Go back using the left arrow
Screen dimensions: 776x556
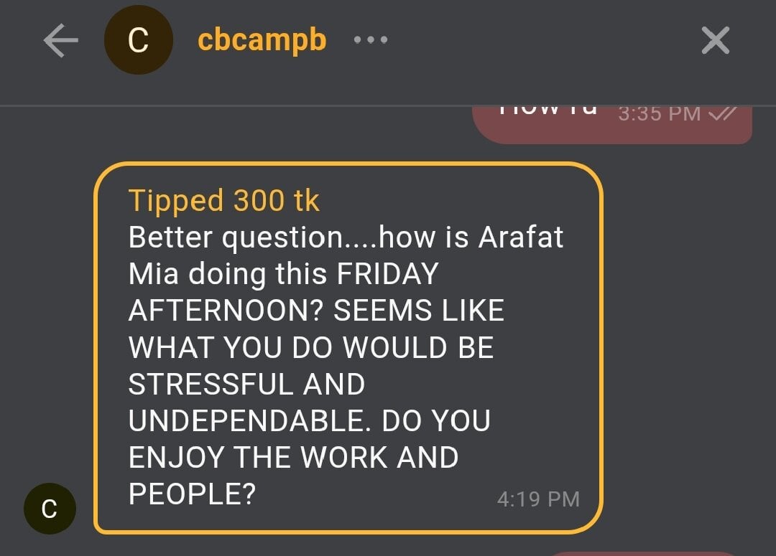pos(60,41)
